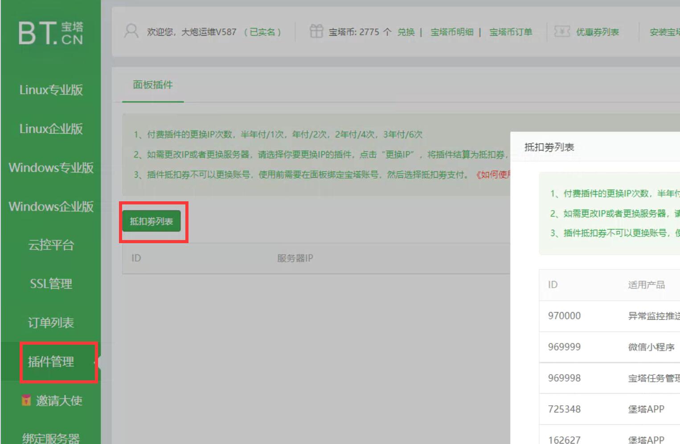Screen dimensions: 680x444
Task: Click 堡塔APP cell in row 725348
Action: point(646,409)
